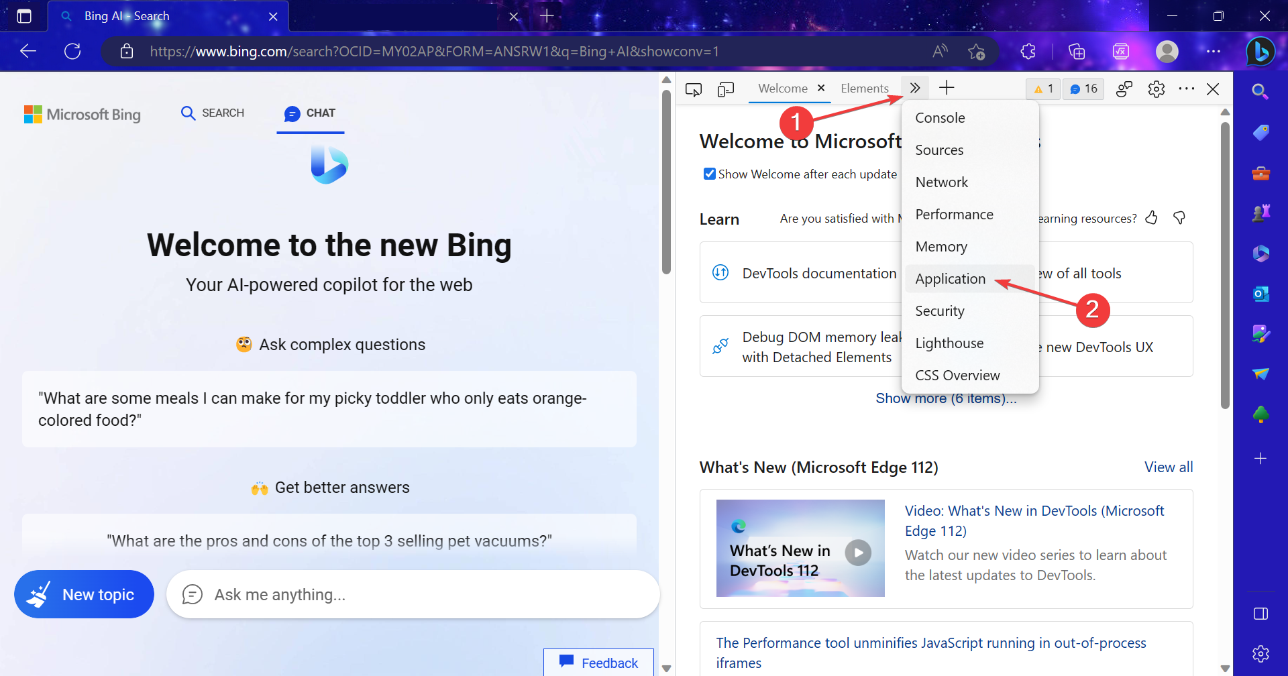Click View all What's New link
Image resolution: width=1288 pixels, height=676 pixels.
click(x=1169, y=467)
